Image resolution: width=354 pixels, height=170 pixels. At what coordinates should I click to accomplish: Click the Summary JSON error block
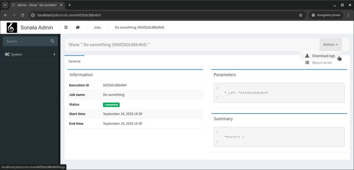[x=279, y=137]
